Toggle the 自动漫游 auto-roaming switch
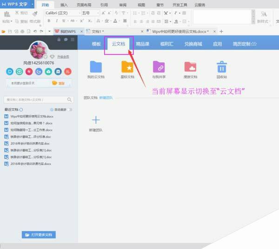The image size is (279, 249). 70,110
